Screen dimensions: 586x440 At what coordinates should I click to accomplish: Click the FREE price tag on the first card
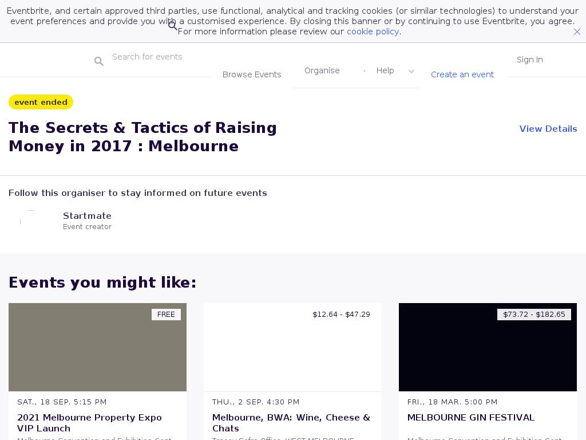pyautogui.click(x=166, y=315)
